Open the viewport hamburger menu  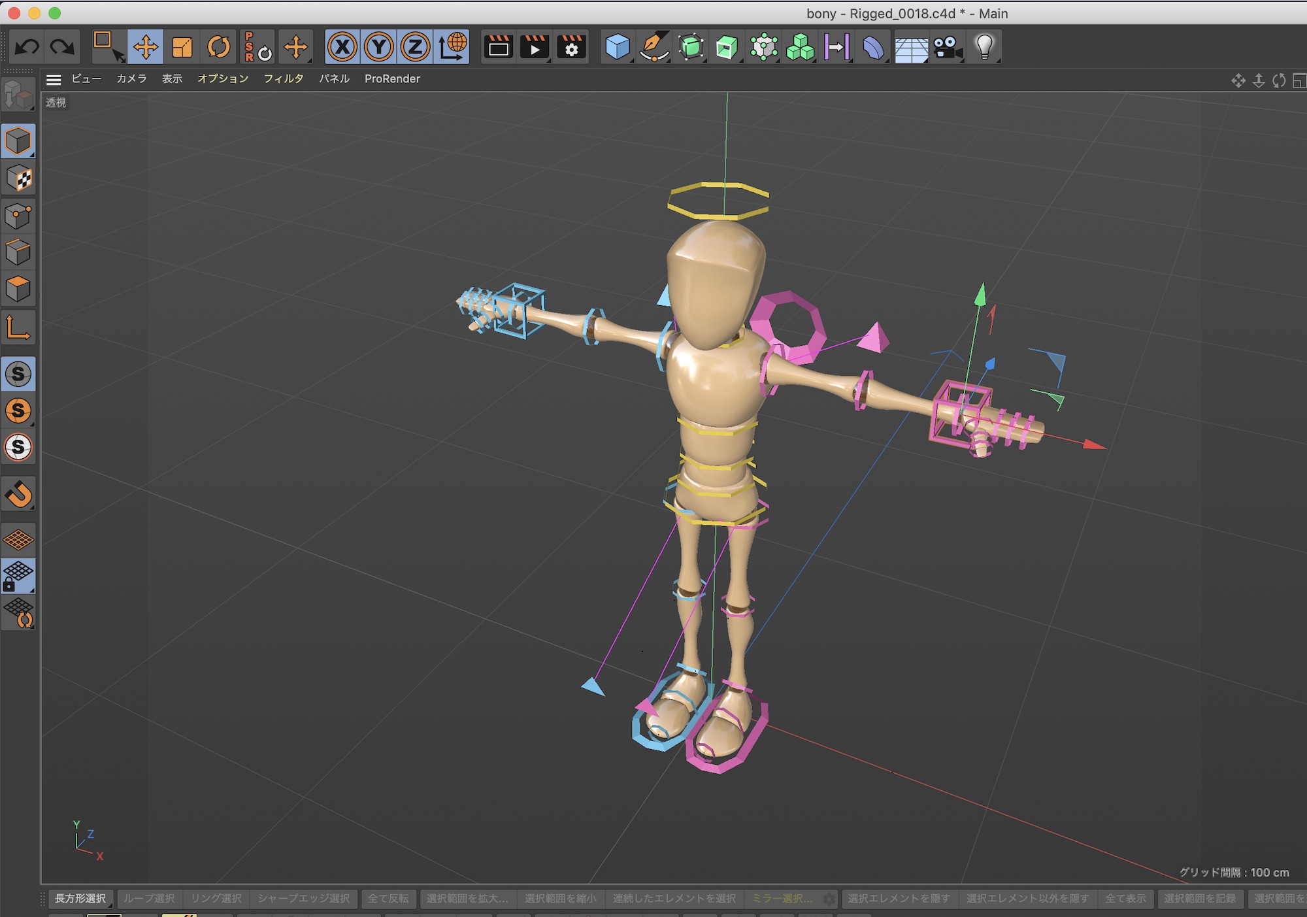[54, 79]
